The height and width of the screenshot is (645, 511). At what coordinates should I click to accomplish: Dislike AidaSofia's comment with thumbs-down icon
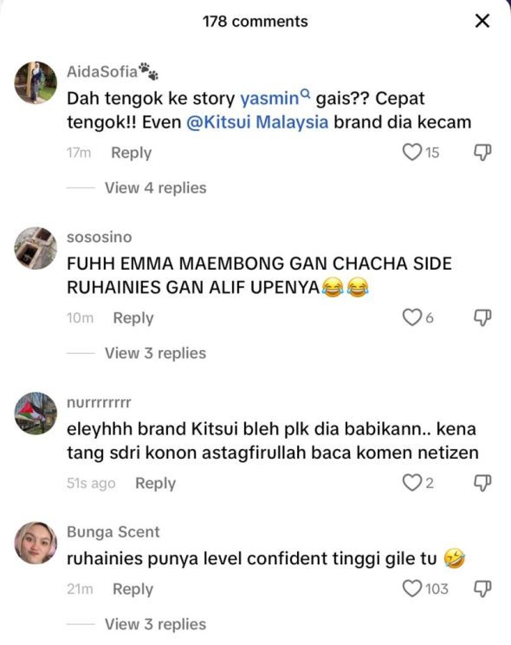[x=482, y=153]
